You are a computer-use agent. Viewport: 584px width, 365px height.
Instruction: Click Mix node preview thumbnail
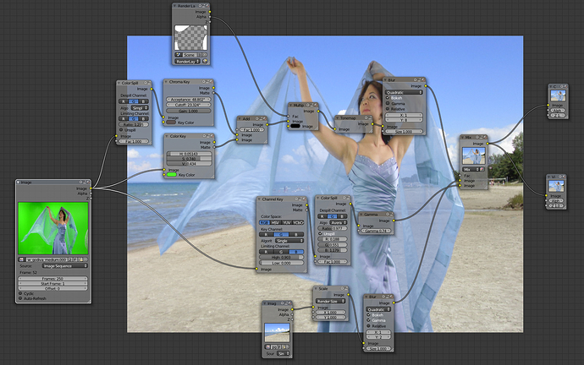(x=474, y=156)
